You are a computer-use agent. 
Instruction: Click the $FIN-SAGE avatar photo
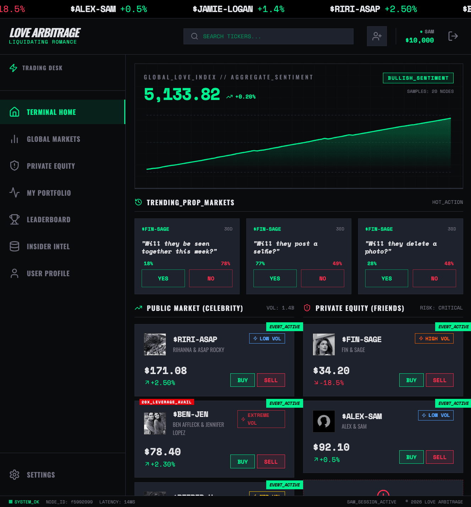[x=324, y=344]
